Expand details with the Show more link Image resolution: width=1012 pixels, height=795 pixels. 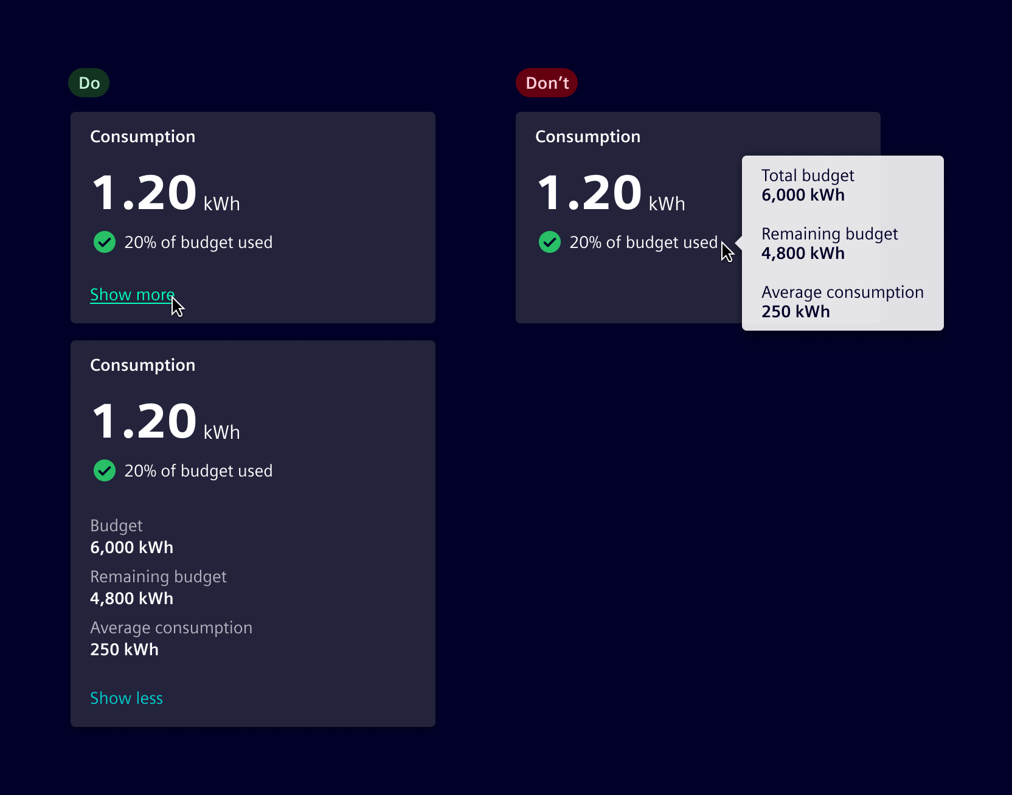click(132, 295)
